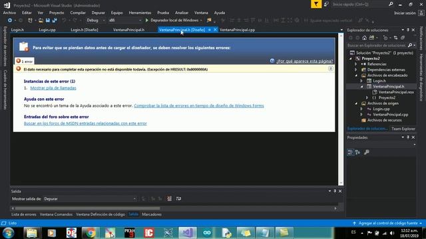Click the Property Pages wrench icon
426x239 pixels.
367,152
